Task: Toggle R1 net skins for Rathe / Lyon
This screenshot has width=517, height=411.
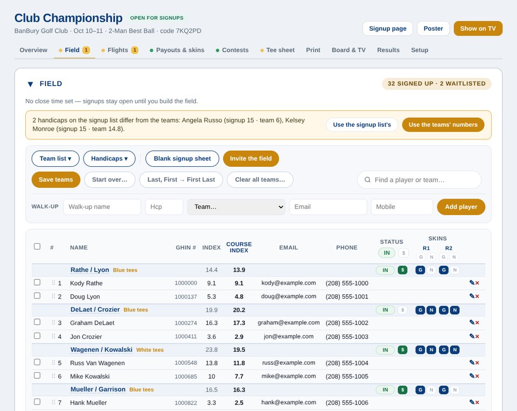Action: point(431,270)
